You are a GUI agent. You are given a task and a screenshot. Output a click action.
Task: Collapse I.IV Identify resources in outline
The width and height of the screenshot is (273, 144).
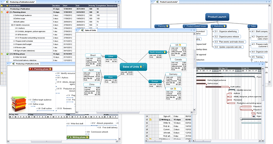point(12,25)
